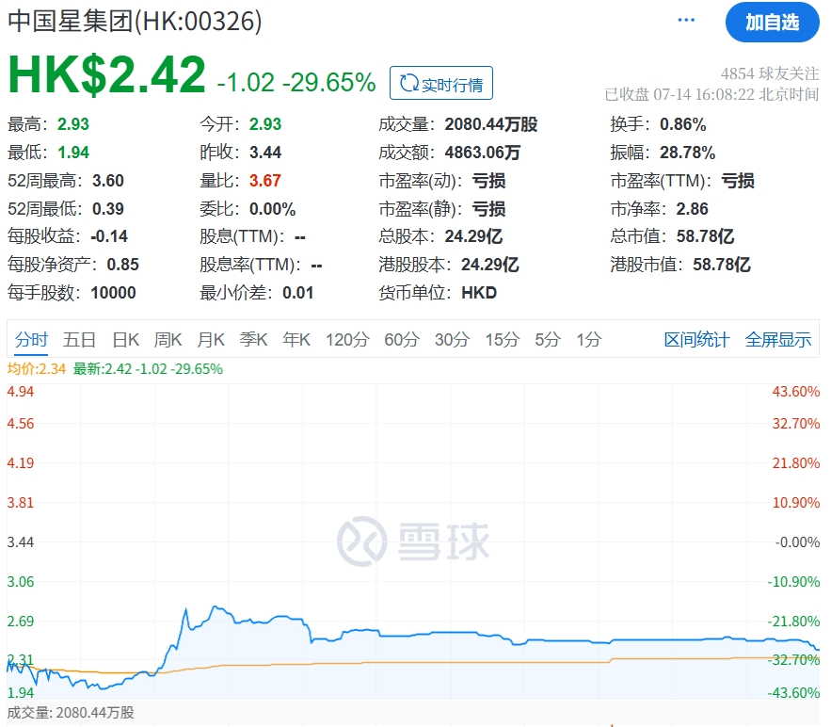Click the 实时行情 refresh quote button
The width and height of the screenshot is (831, 727).
[441, 83]
